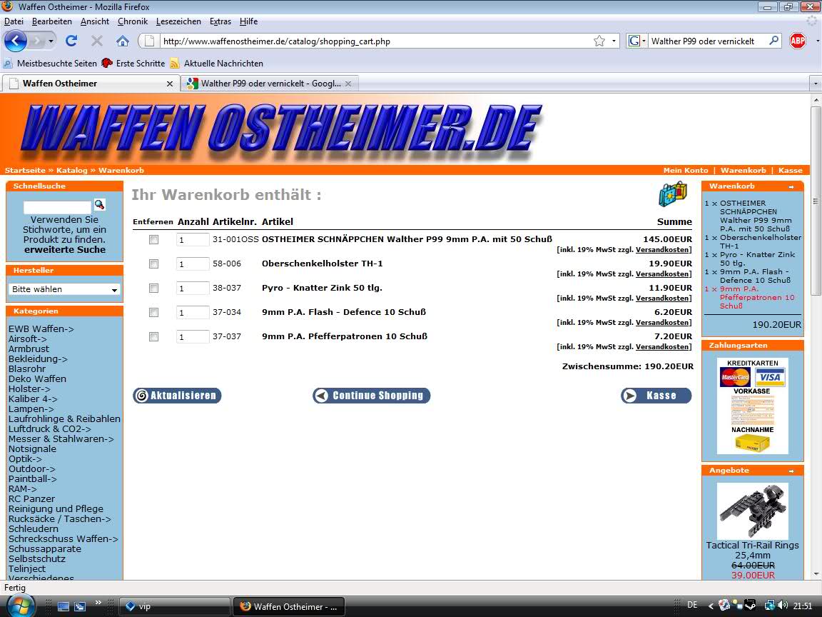Image resolution: width=822 pixels, height=617 pixels.
Task: Tick Entfernen for Pyro - Knatter Zink
Action: (153, 288)
